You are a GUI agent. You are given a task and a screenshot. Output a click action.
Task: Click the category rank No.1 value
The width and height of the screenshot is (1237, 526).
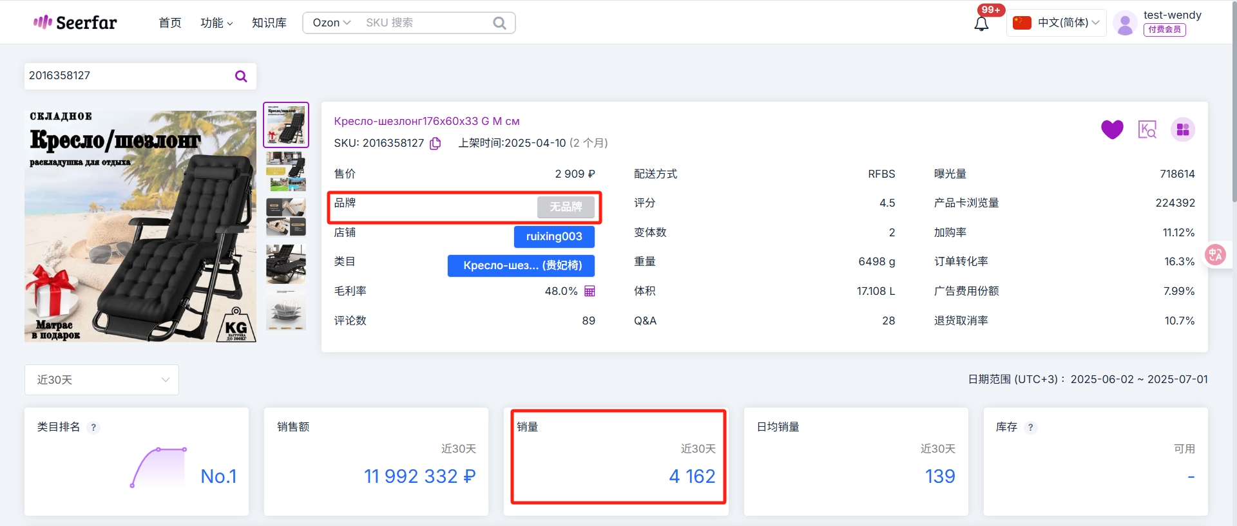coord(218,476)
